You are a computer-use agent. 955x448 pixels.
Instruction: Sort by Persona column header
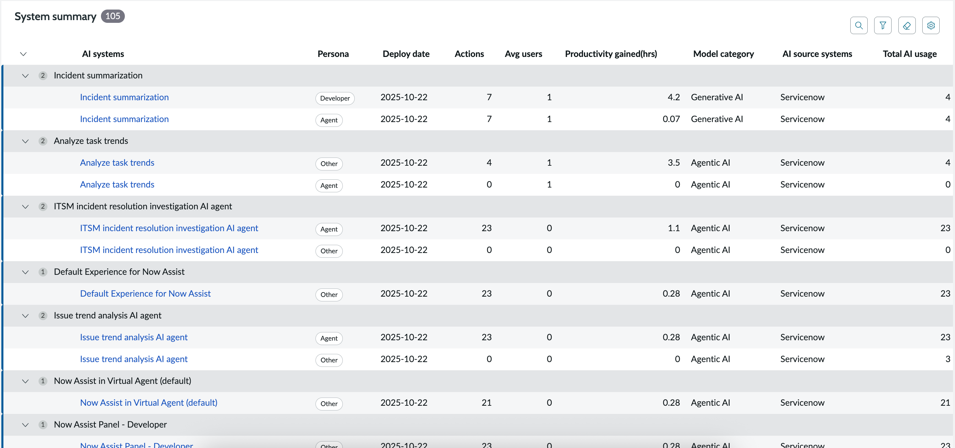pyautogui.click(x=333, y=54)
